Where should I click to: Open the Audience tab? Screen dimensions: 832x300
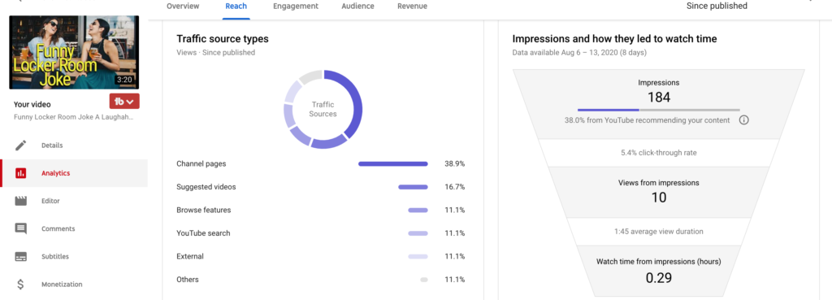tap(357, 7)
